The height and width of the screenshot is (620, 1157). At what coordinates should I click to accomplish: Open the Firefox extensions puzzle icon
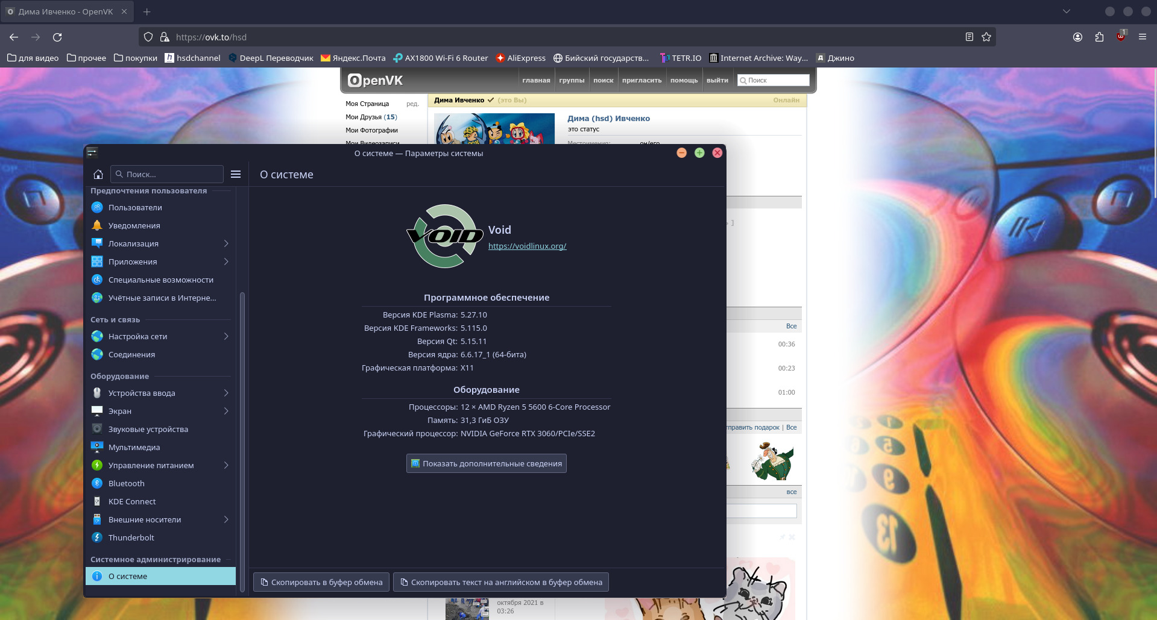pyautogui.click(x=1099, y=37)
